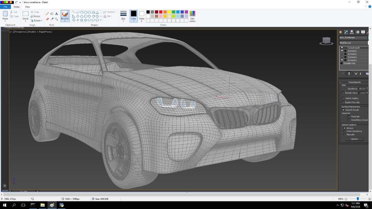Viewport: 372px width, 209px height.
Task: Click the Crop button
Action: 35,12
